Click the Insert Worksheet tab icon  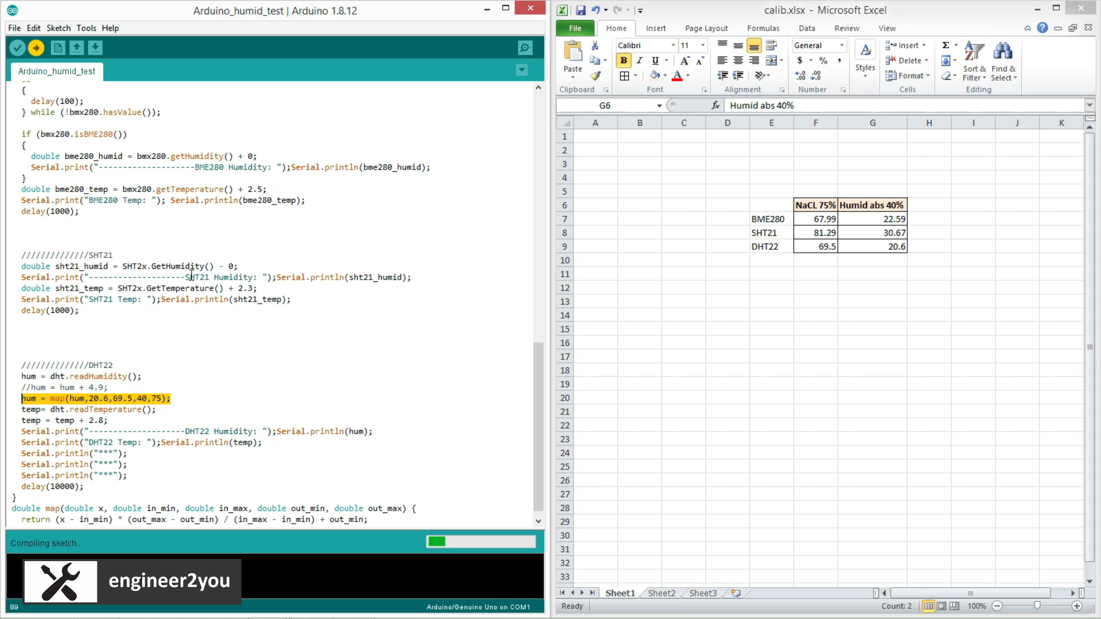[x=736, y=593]
